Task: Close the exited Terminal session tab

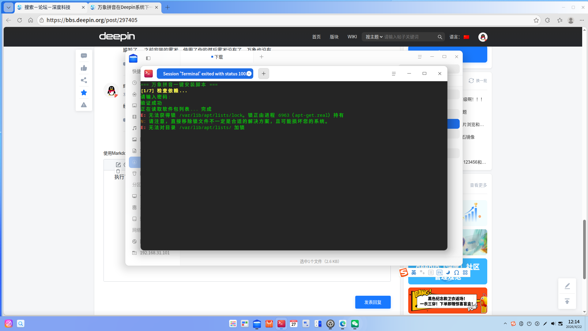Action: click(249, 74)
